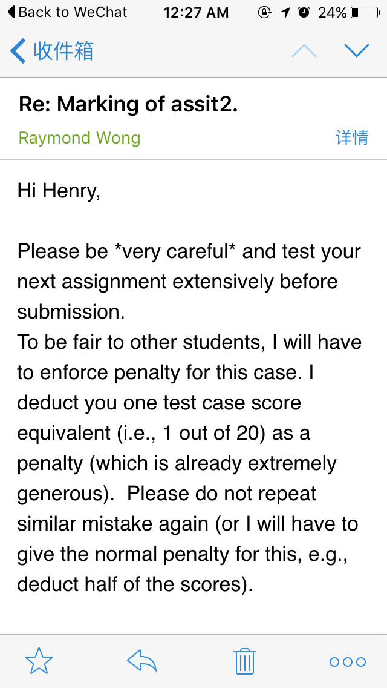The width and height of the screenshot is (387, 688).
Task: Click the 'Hi Henry,' greeting line
Action: (59, 190)
